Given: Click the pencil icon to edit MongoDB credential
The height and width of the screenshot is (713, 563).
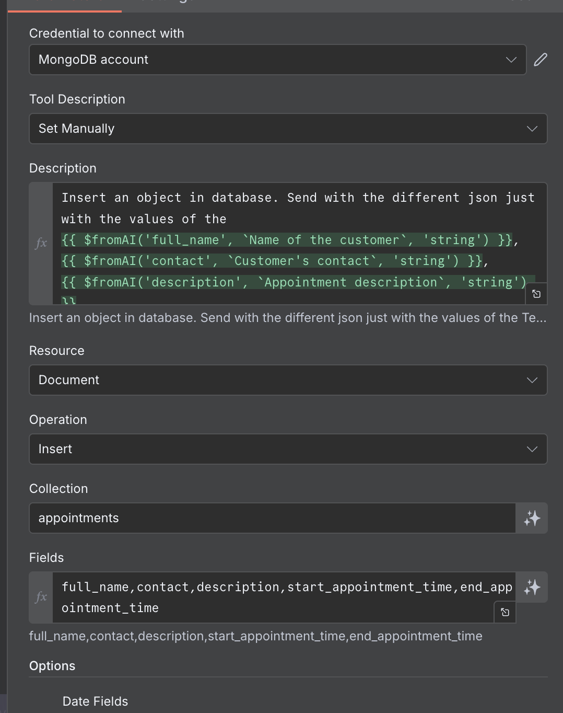Looking at the screenshot, I should [x=541, y=60].
